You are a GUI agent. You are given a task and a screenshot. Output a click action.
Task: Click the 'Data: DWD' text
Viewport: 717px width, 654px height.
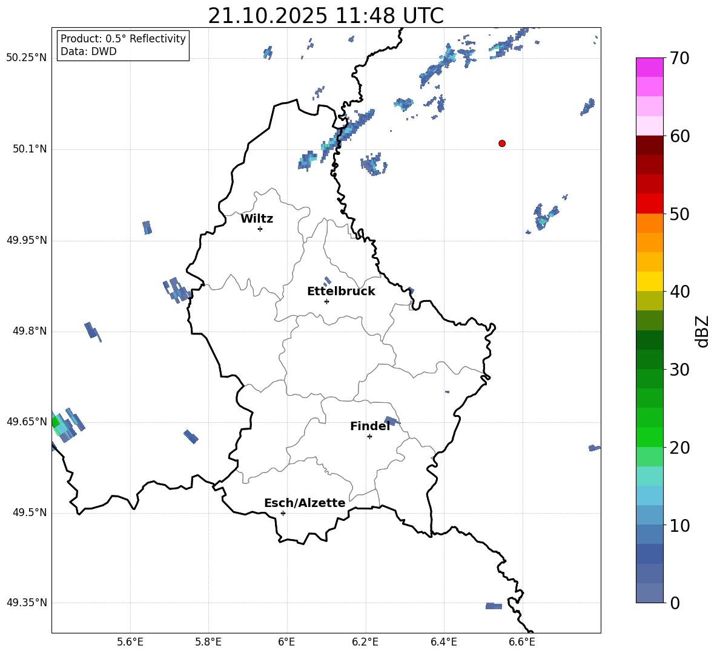(88, 51)
